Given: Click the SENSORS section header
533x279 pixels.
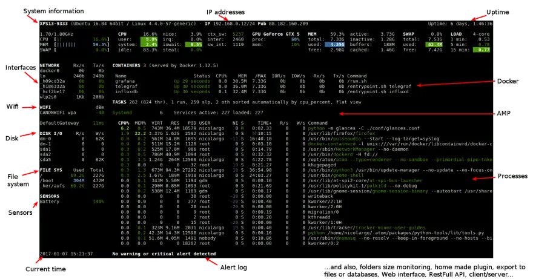Looking at the screenshot, I should 49,196.
